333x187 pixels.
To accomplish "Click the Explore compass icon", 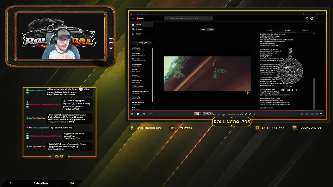I will tap(133, 29).
